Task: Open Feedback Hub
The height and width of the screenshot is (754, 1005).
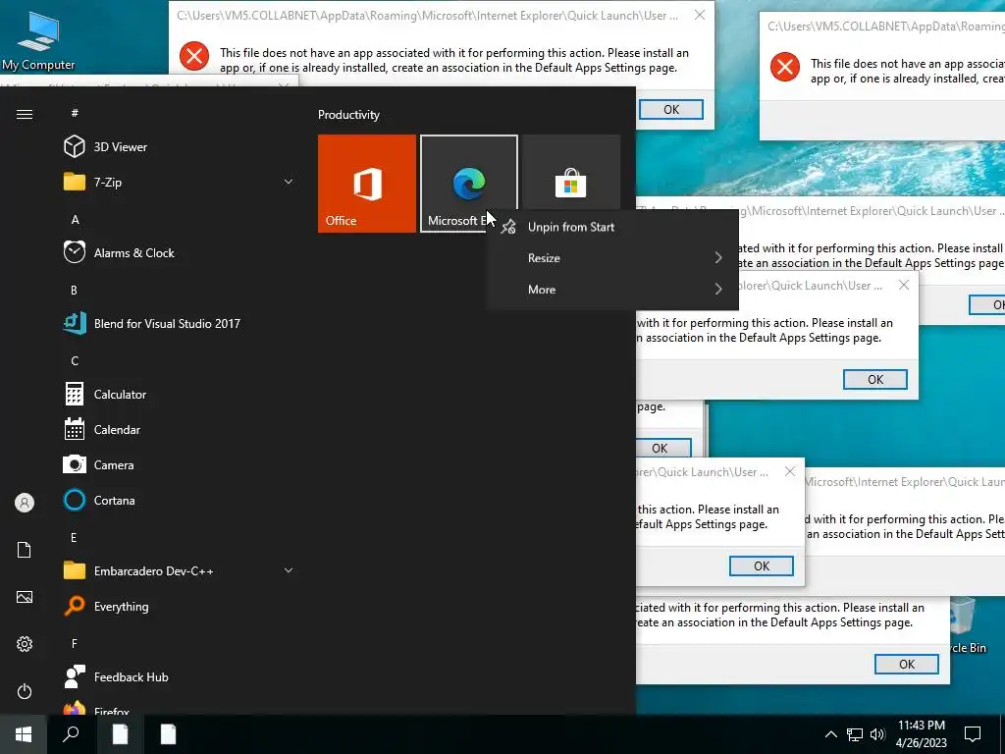Action: tap(180, 676)
